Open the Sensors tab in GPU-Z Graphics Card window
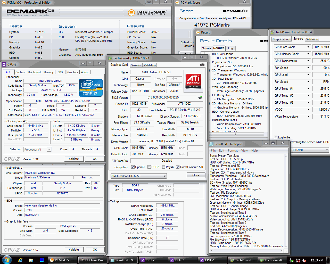The image size is (330, 264). coord(136,65)
